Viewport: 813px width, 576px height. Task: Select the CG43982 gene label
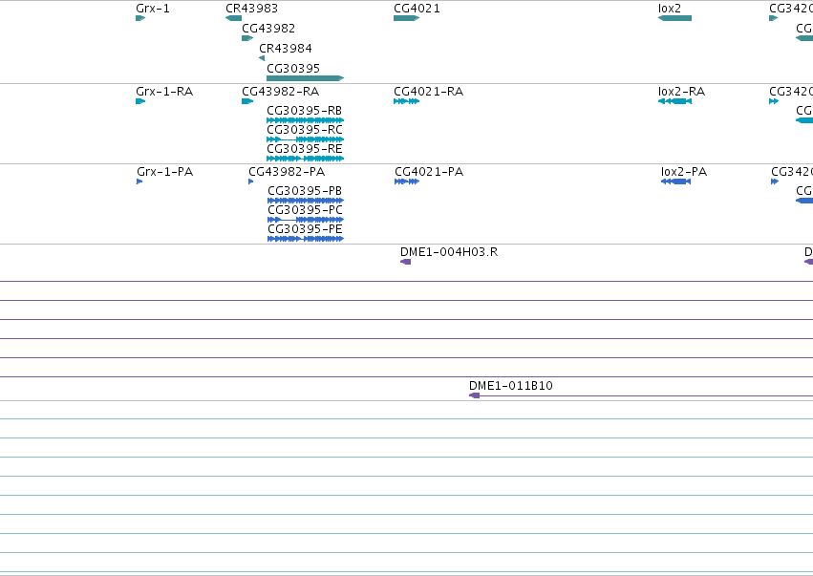pos(268,29)
